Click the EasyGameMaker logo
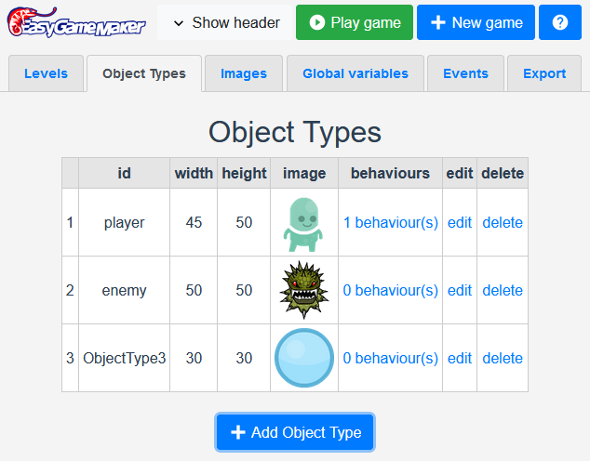 point(76,22)
